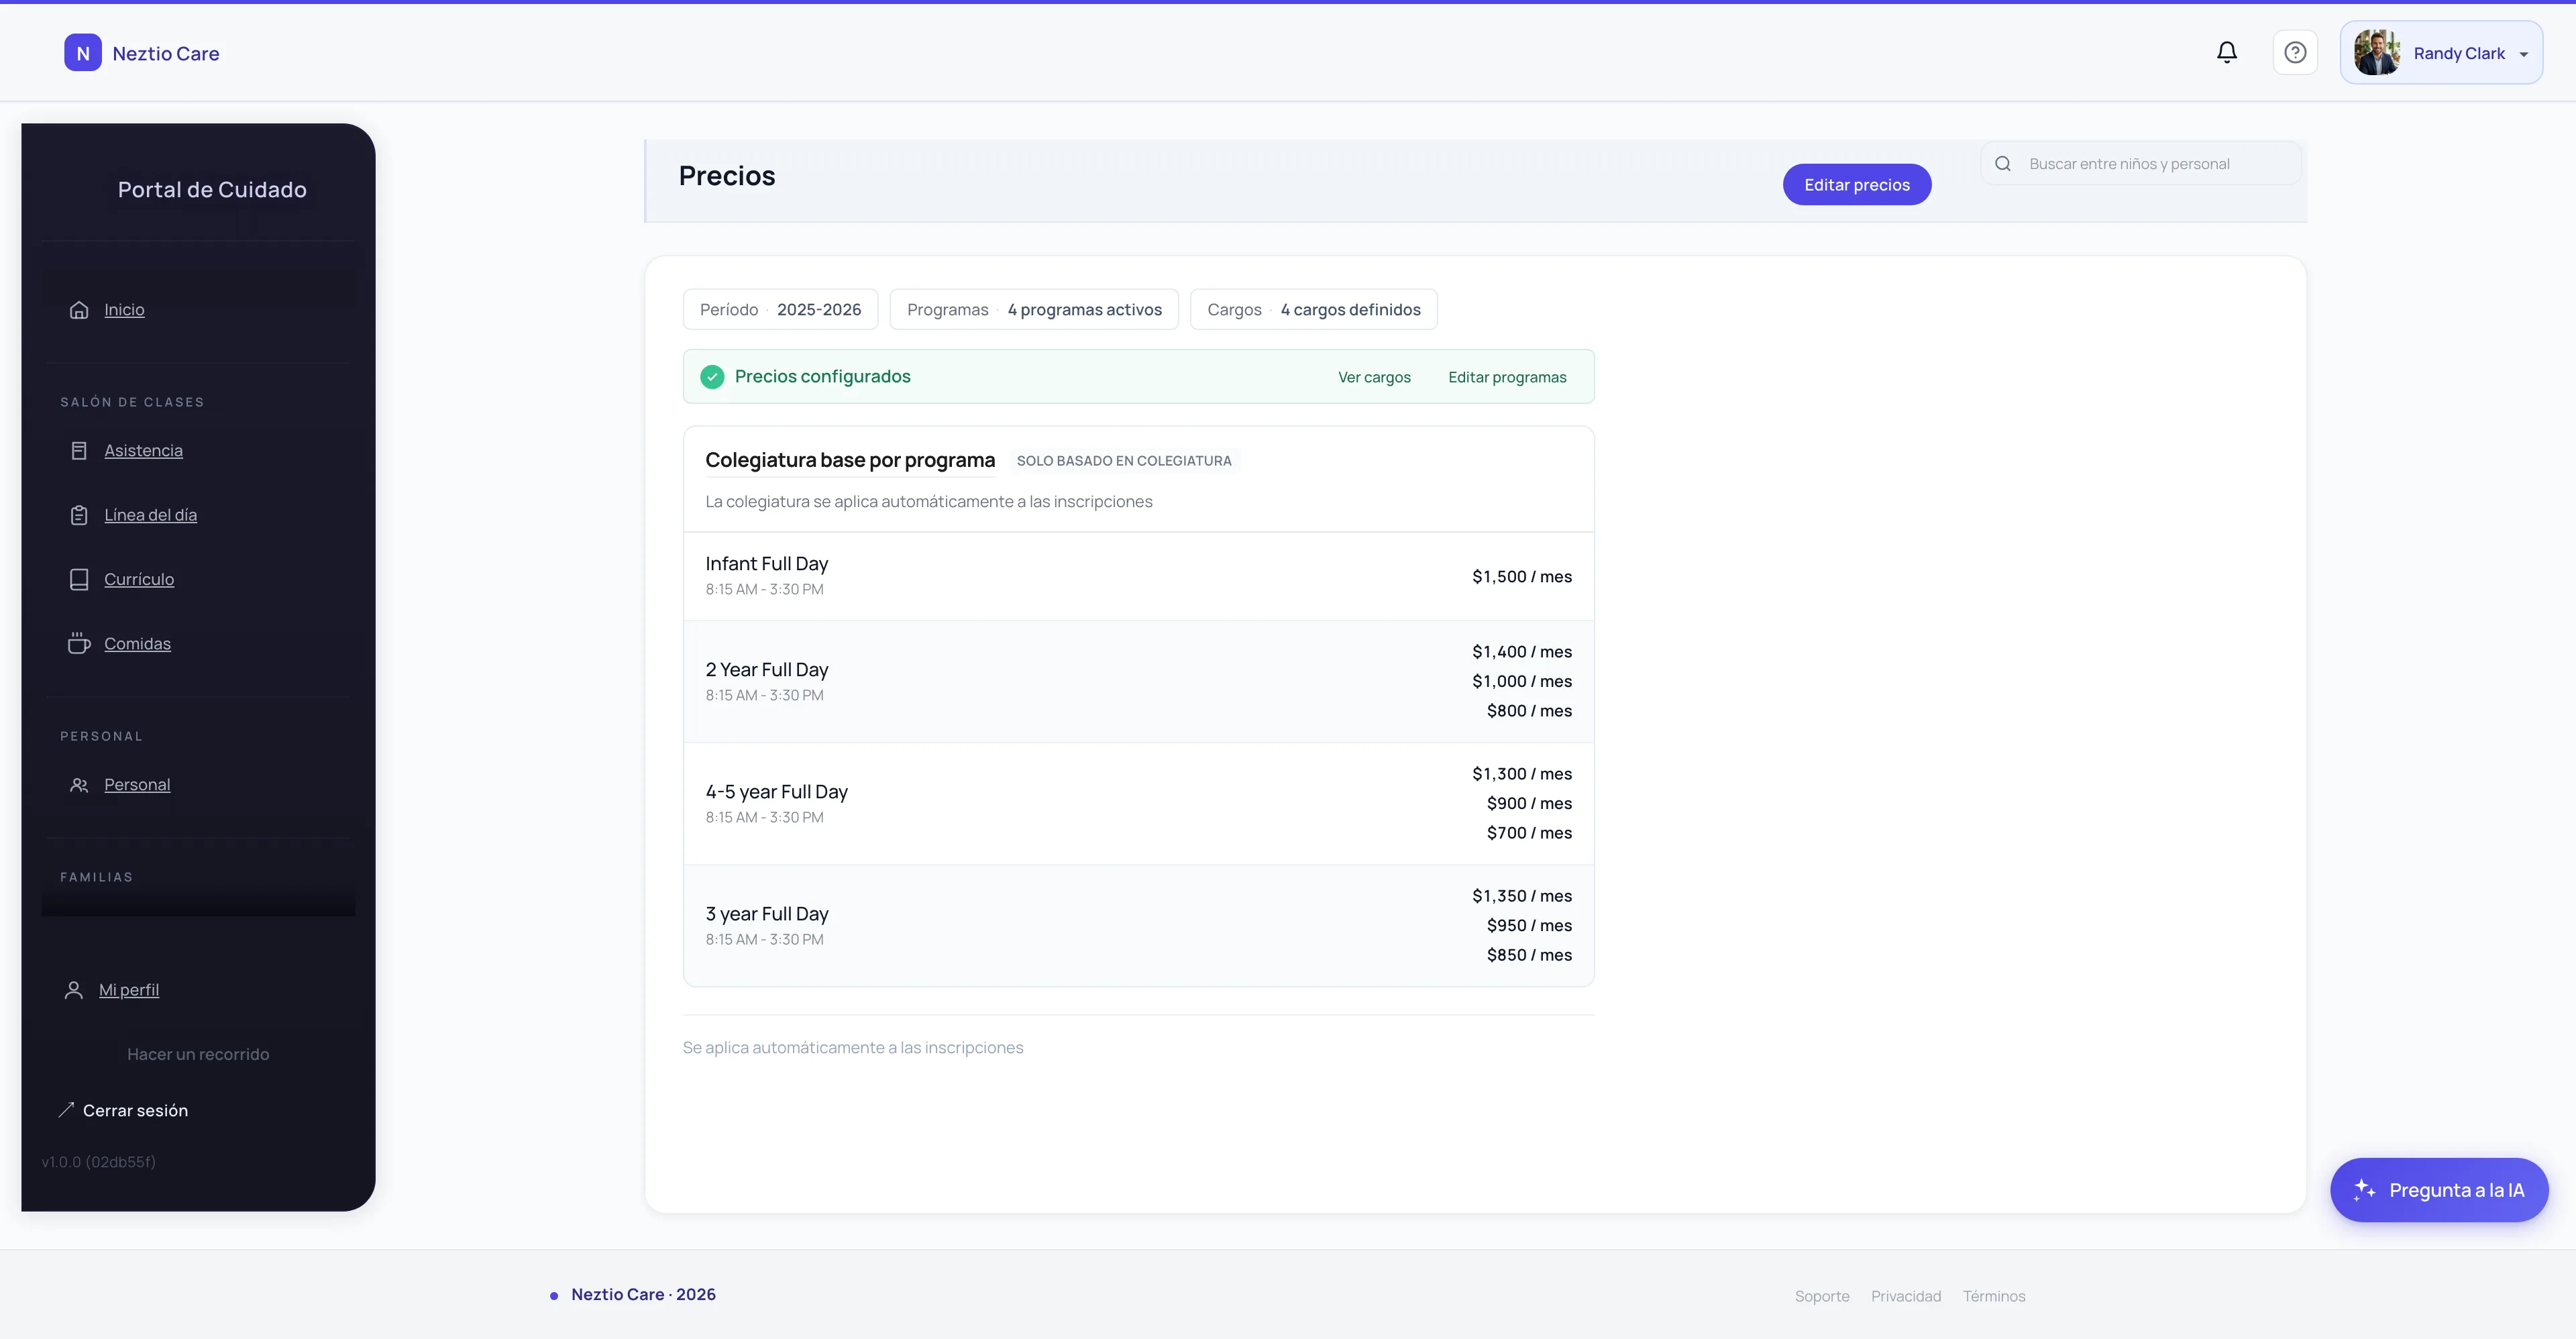Open the Personal staff page
Image resolution: width=2576 pixels, height=1339 pixels.
coord(137,785)
